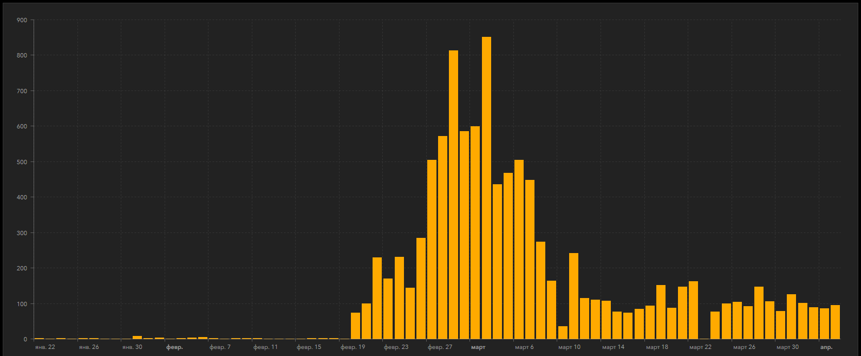Select the y-axis value 800
861x356 pixels.
tap(22, 55)
